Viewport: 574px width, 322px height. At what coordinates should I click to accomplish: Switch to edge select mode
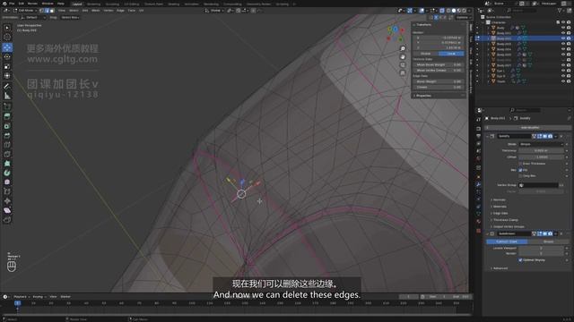click(47, 11)
